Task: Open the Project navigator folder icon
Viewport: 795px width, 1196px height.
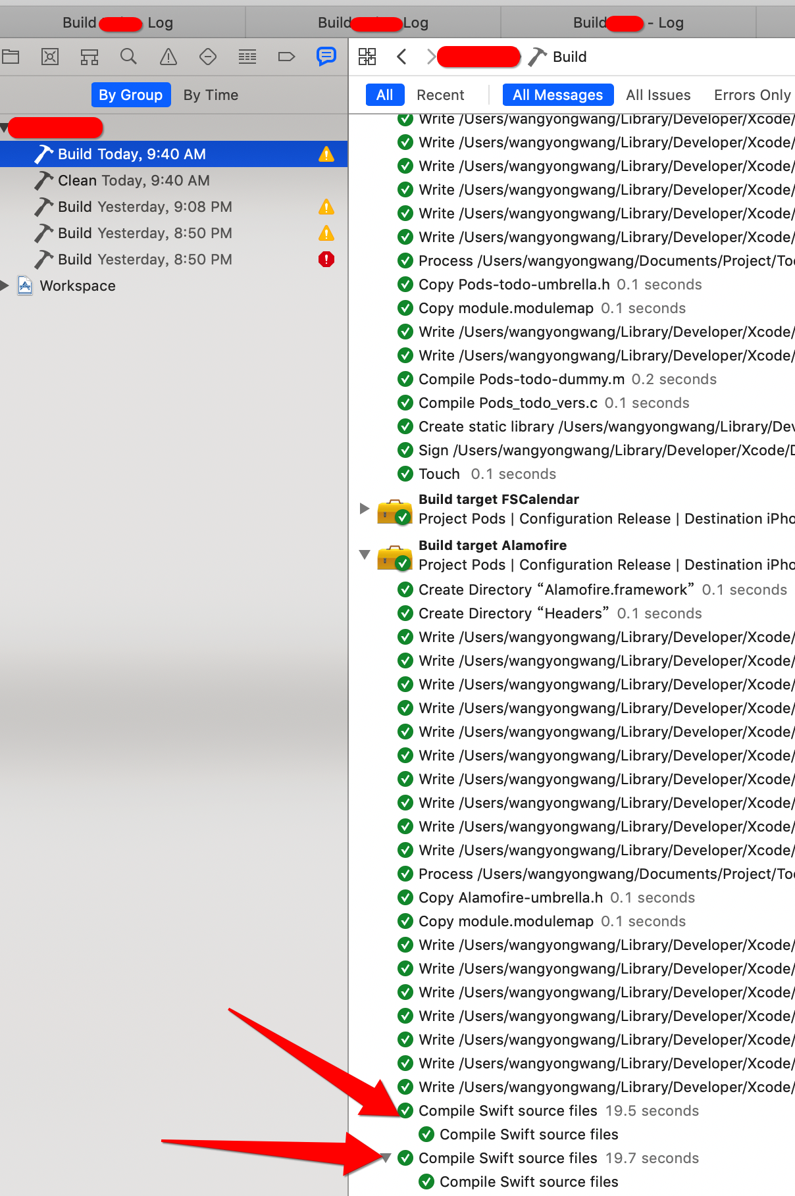Action: point(11,57)
